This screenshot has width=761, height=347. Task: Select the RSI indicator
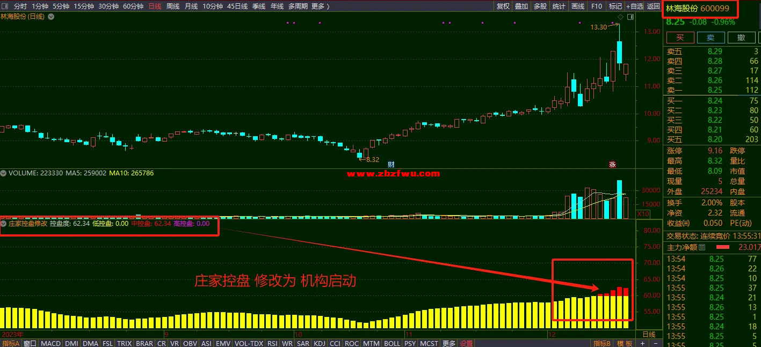(273, 343)
